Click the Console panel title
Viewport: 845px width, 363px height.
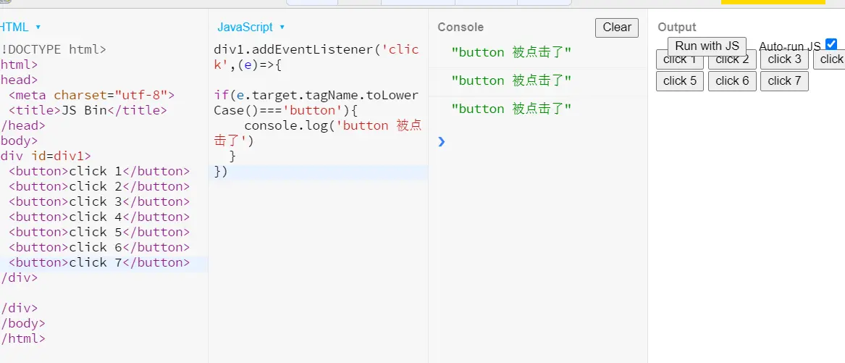tap(461, 28)
